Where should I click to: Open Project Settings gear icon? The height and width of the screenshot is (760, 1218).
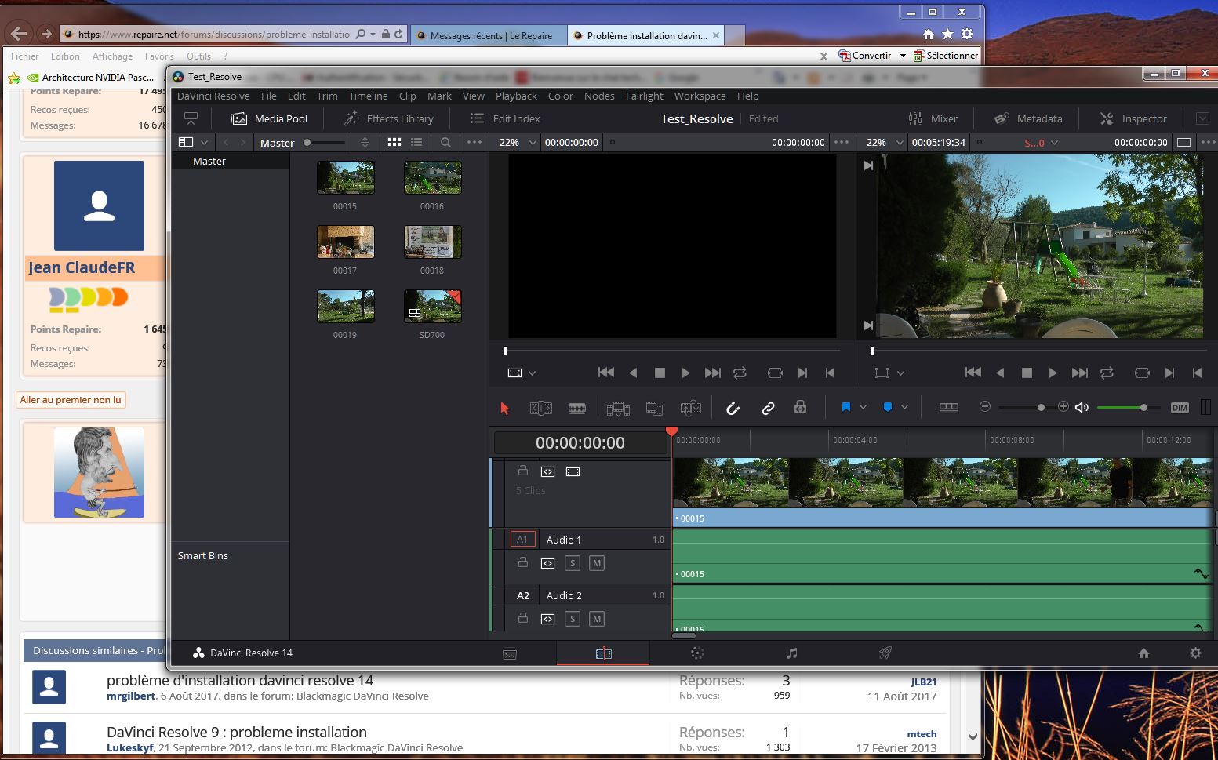(1195, 653)
